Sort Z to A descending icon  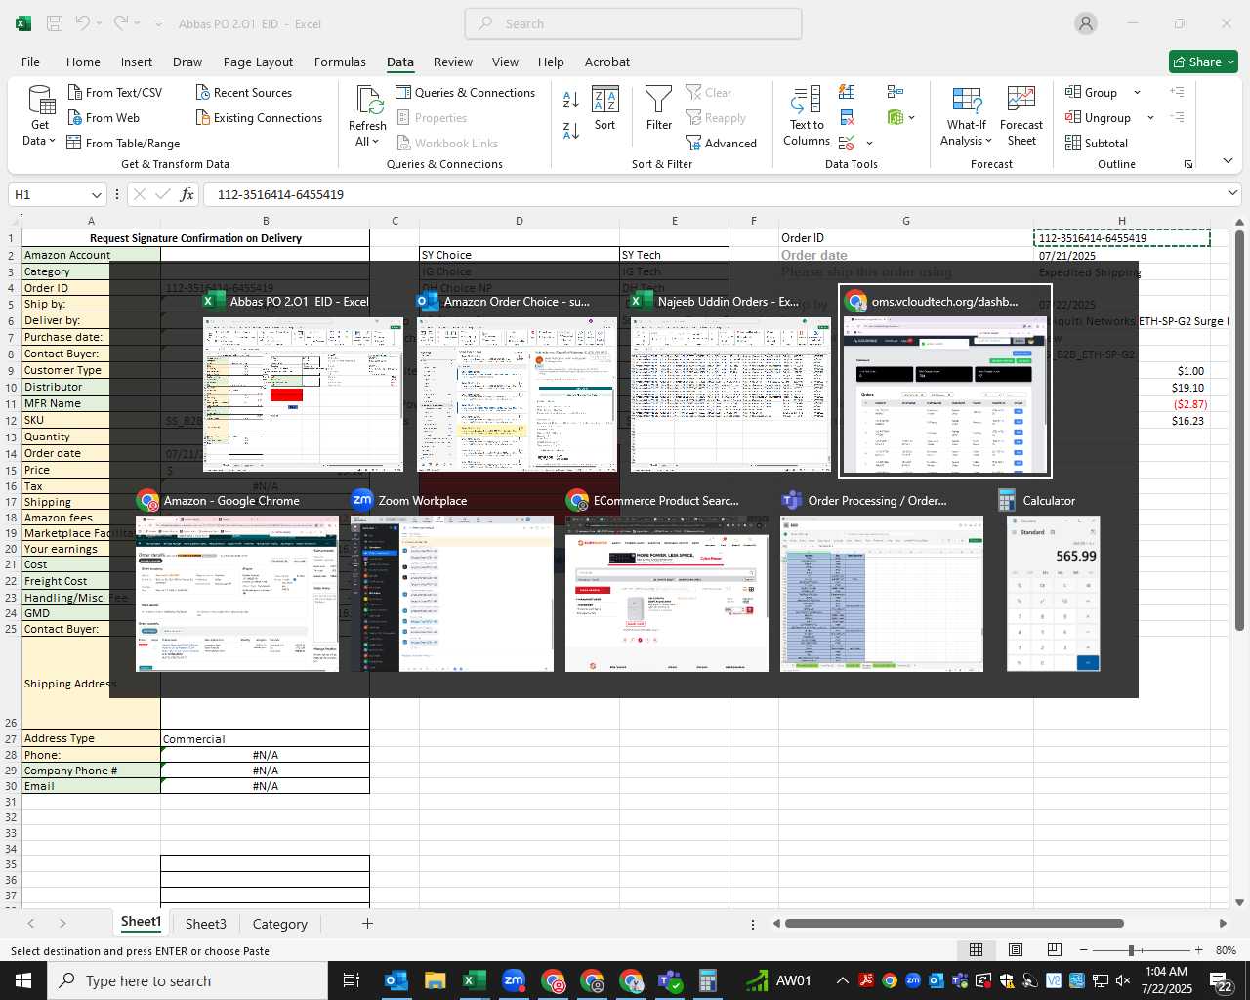(571, 130)
